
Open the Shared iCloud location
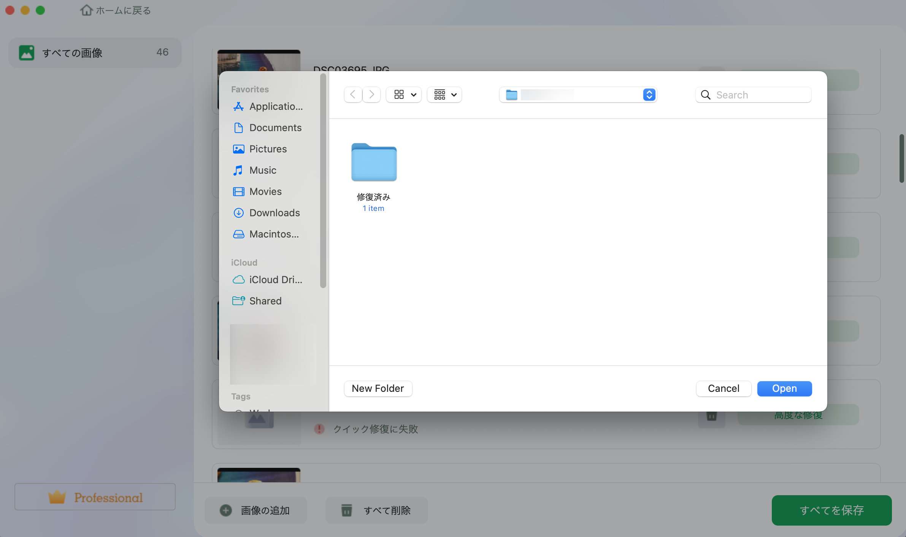coord(265,301)
